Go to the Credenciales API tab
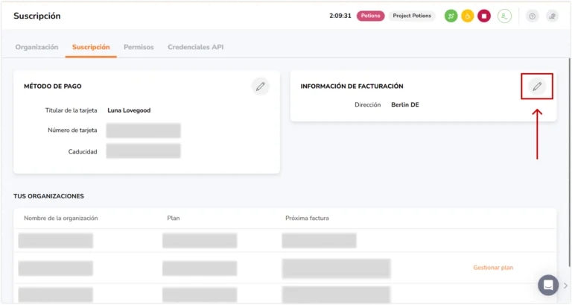Viewport: 572px width, 305px height. (196, 47)
